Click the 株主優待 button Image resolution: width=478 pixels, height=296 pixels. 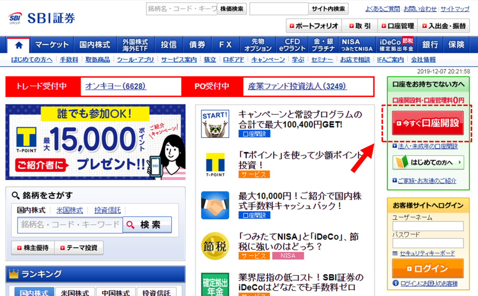(33, 248)
